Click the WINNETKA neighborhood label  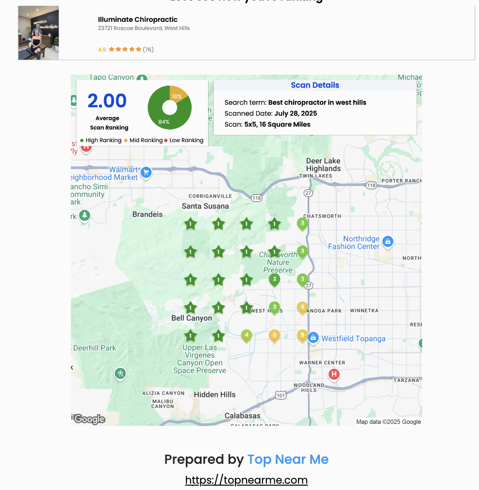tap(364, 310)
